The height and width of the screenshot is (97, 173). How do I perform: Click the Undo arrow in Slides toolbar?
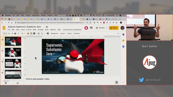pyautogui.click(x=9, y=33)
